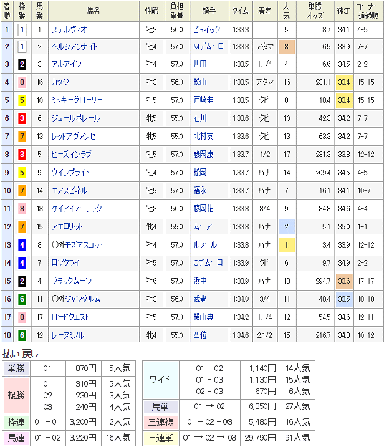Open jockey link ルメール

pyautogui.click(x=205, y=245)
